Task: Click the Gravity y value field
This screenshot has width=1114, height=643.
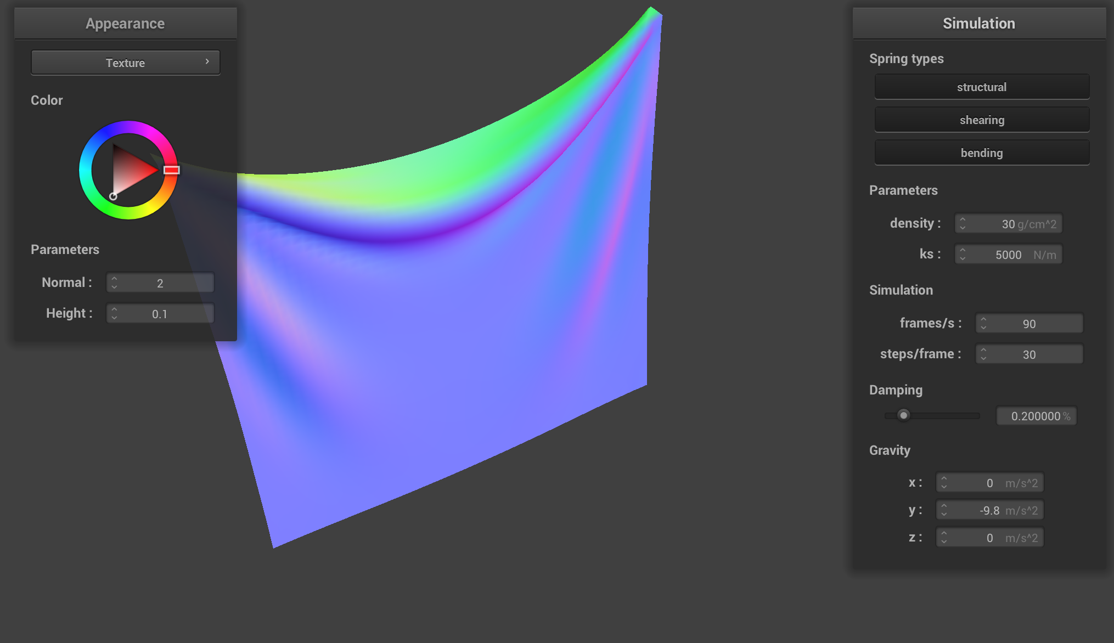Action: pyautogui.click(x=990, y=510)
